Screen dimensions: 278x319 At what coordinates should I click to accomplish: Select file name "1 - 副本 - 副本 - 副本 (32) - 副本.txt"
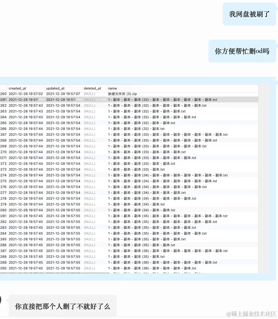tap(136, 129)
